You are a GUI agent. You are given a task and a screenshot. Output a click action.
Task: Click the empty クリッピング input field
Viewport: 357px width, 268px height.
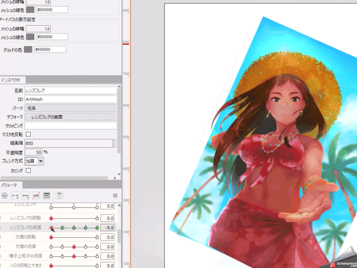point(71,126)
